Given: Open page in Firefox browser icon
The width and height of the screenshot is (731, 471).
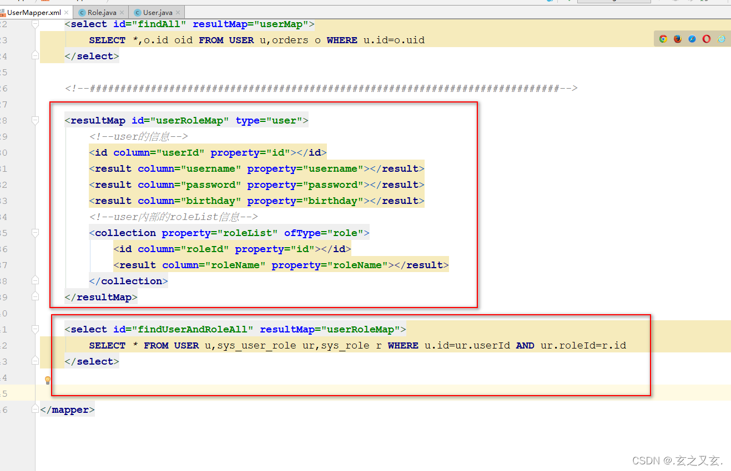Looking at the screenshot, I should point(678,39).
